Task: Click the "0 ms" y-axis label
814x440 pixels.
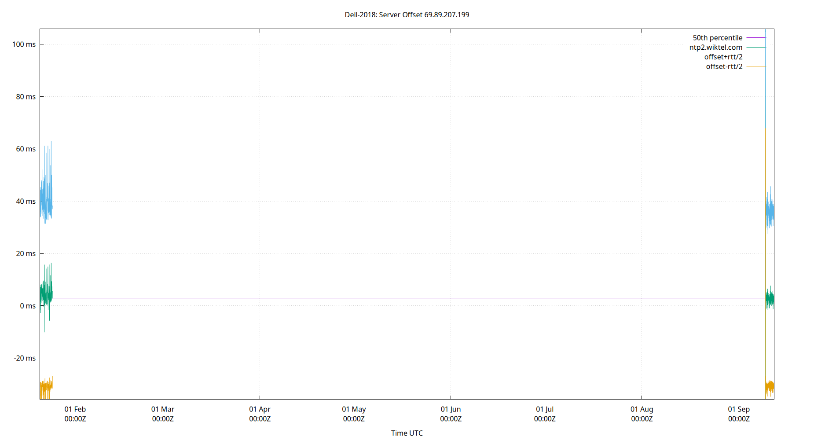Action: [28, 306]
